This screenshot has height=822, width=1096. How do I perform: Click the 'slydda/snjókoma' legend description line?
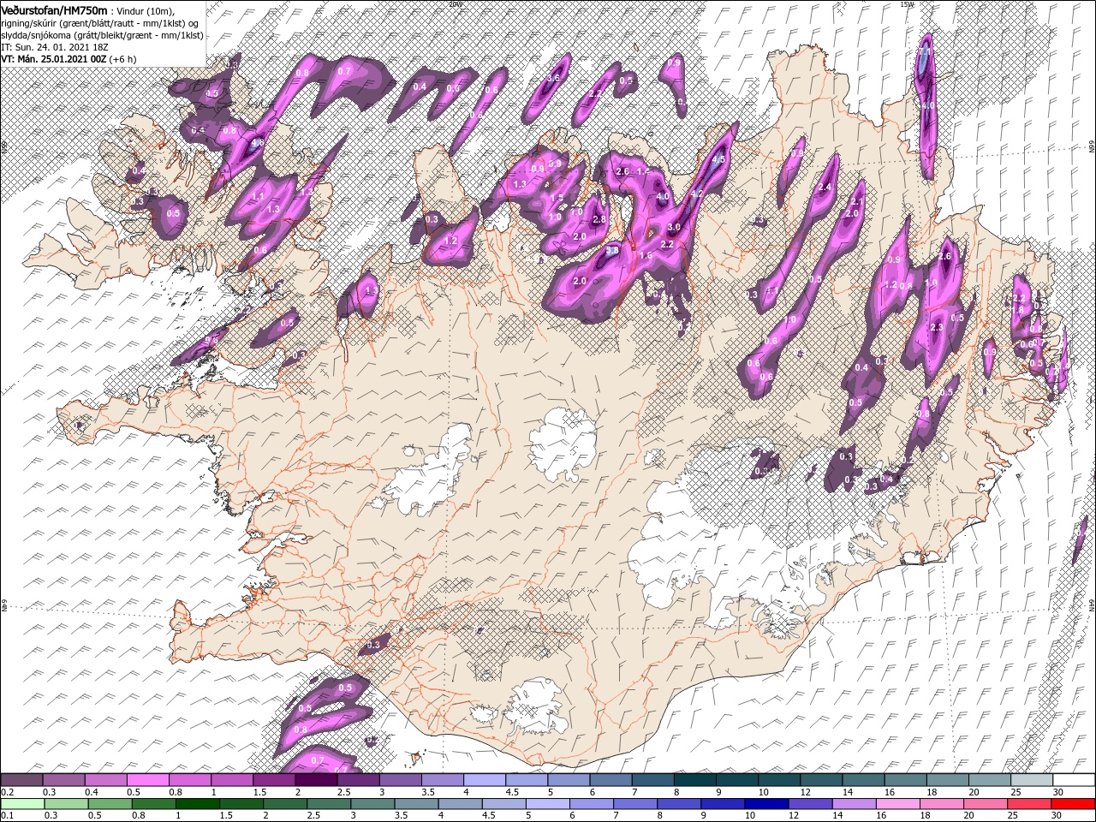coord(102,35)
